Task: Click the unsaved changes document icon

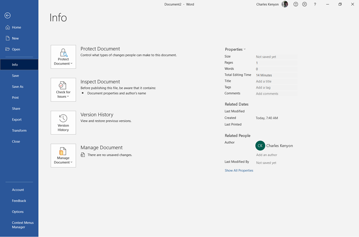Action: click(83, 155)
